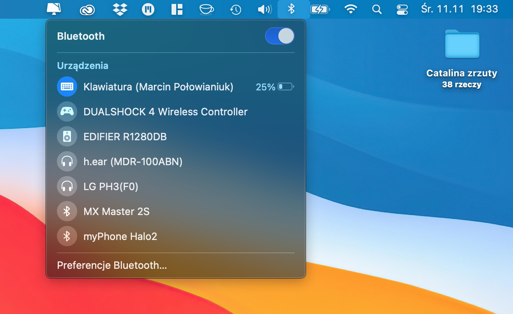
Task: Open the Wi-Fi menu bar icon
Action: pyautogui.click(x=351, y=9)
